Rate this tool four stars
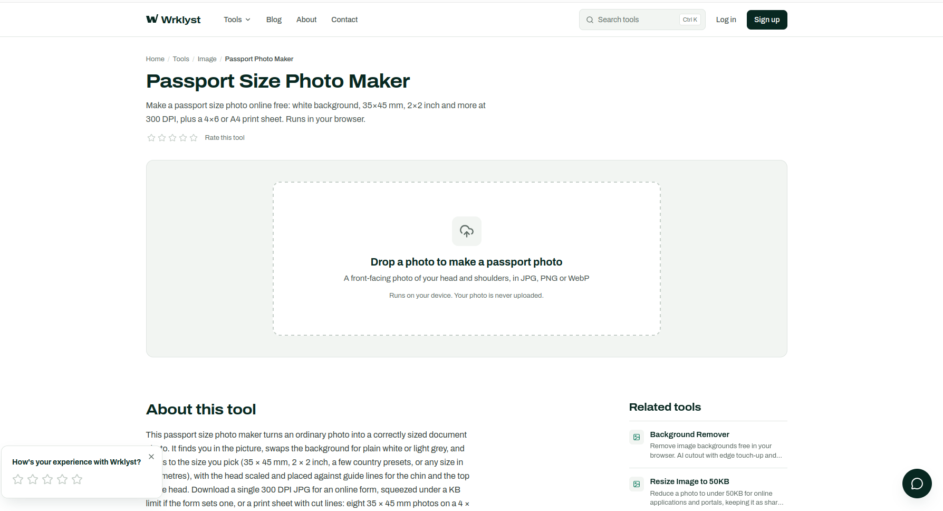The height and width of the screenshot is (511, 943). [183, 138]
